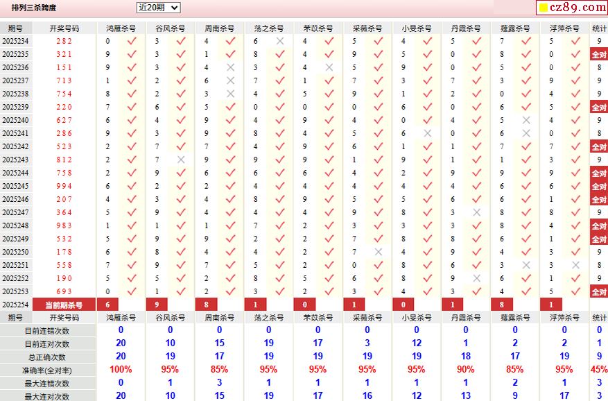This screenshot has width=608, height=401.
Task: Click the check mark for 小旻杀号 in row 2025246
Action: (427, 199)
